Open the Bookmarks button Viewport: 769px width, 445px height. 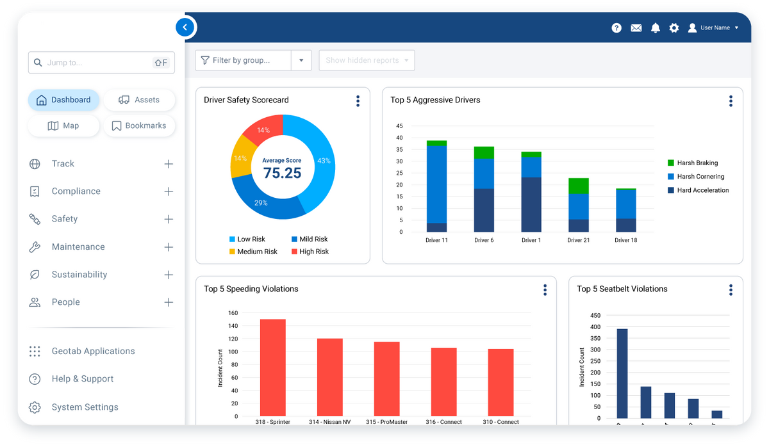[x=139, y=126]
